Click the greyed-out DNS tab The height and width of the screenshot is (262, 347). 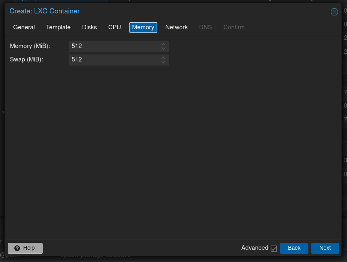click(x=205, y=27)
